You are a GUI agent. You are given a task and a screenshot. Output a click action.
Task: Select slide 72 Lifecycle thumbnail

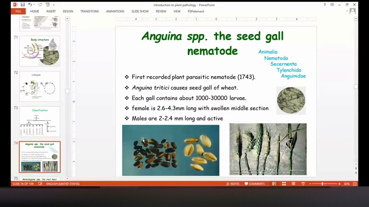(x=40, y=86)
